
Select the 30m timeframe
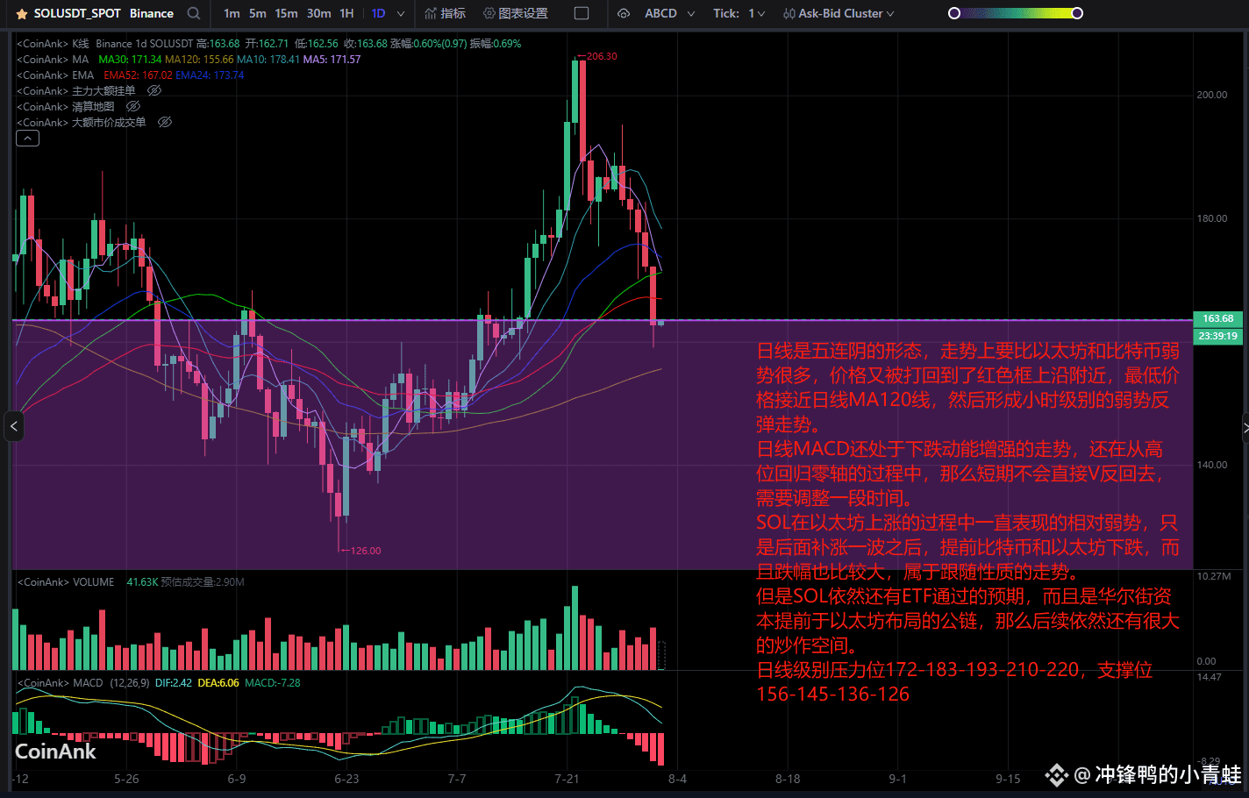(318, 13)
